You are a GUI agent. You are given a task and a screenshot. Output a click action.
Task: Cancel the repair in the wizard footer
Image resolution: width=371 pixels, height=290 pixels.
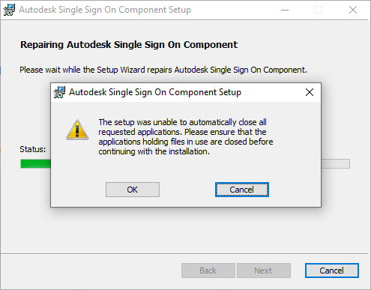point(332,271)
